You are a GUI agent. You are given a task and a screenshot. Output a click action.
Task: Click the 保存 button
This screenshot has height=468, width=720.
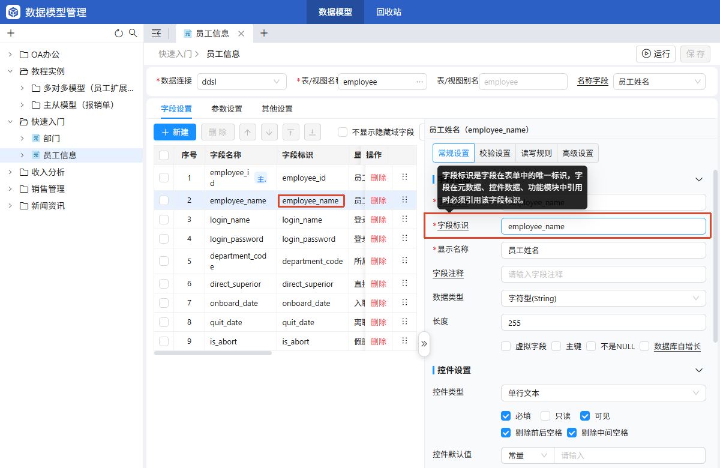695,54
